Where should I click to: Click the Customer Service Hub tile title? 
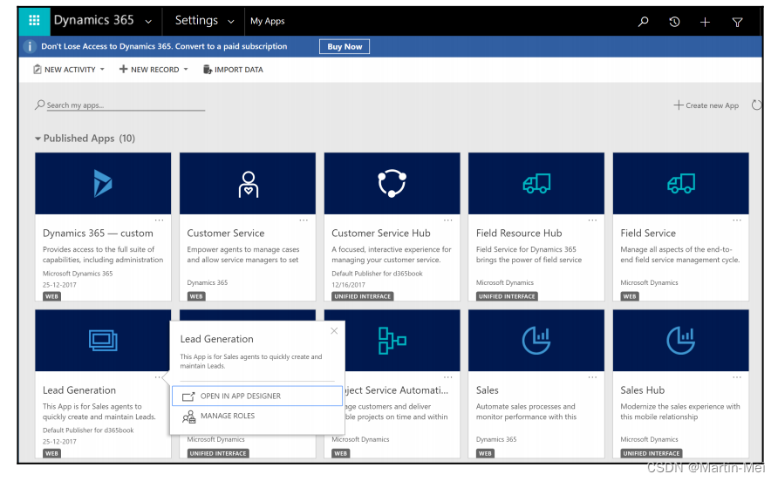coord(381,233)
